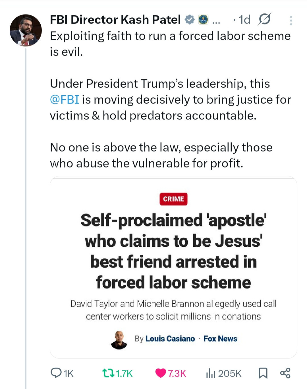Click Louis Casiano's author photo
This screenshot has width=307, height=389.
pos(119,340)
